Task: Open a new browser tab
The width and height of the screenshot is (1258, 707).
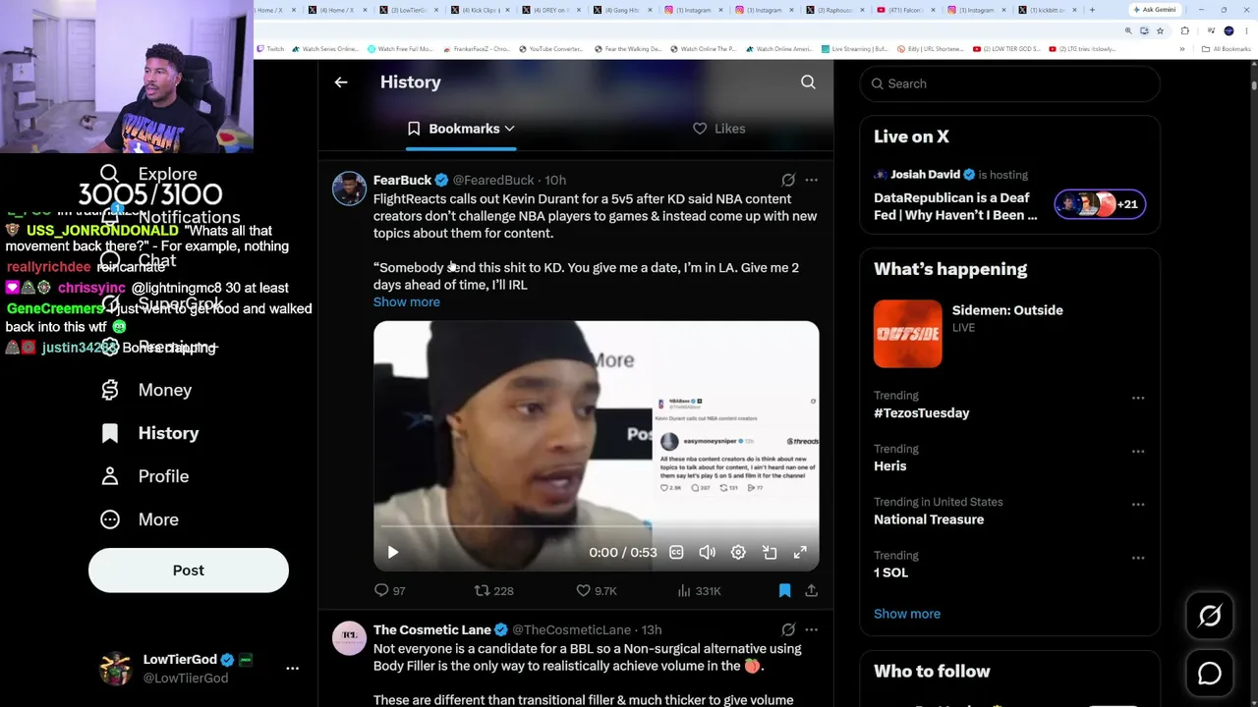Action: click(1092, 10)
